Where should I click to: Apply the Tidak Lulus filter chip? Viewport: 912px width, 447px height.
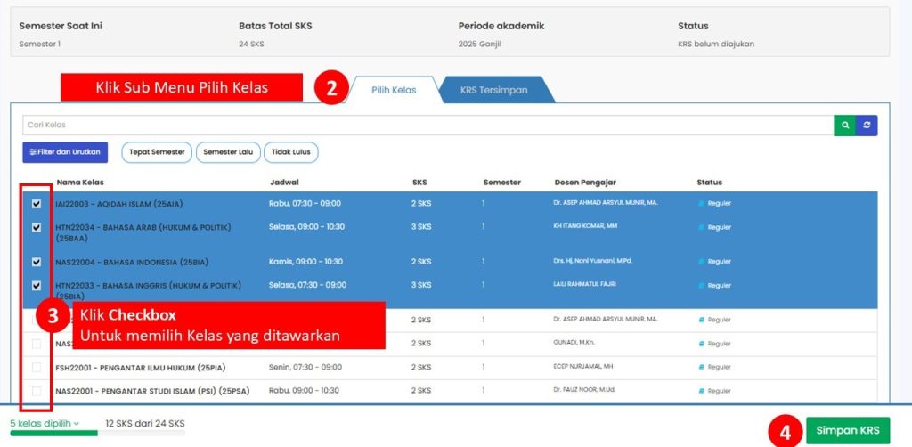point(291,152)
